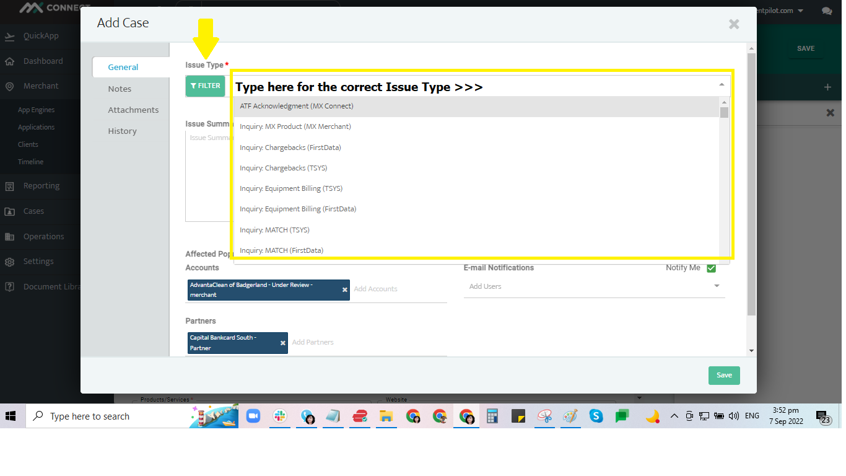Choose Inquiry: Chargebacks (TSYS) from list
This screenshot has width=846, height=476.
284,168
